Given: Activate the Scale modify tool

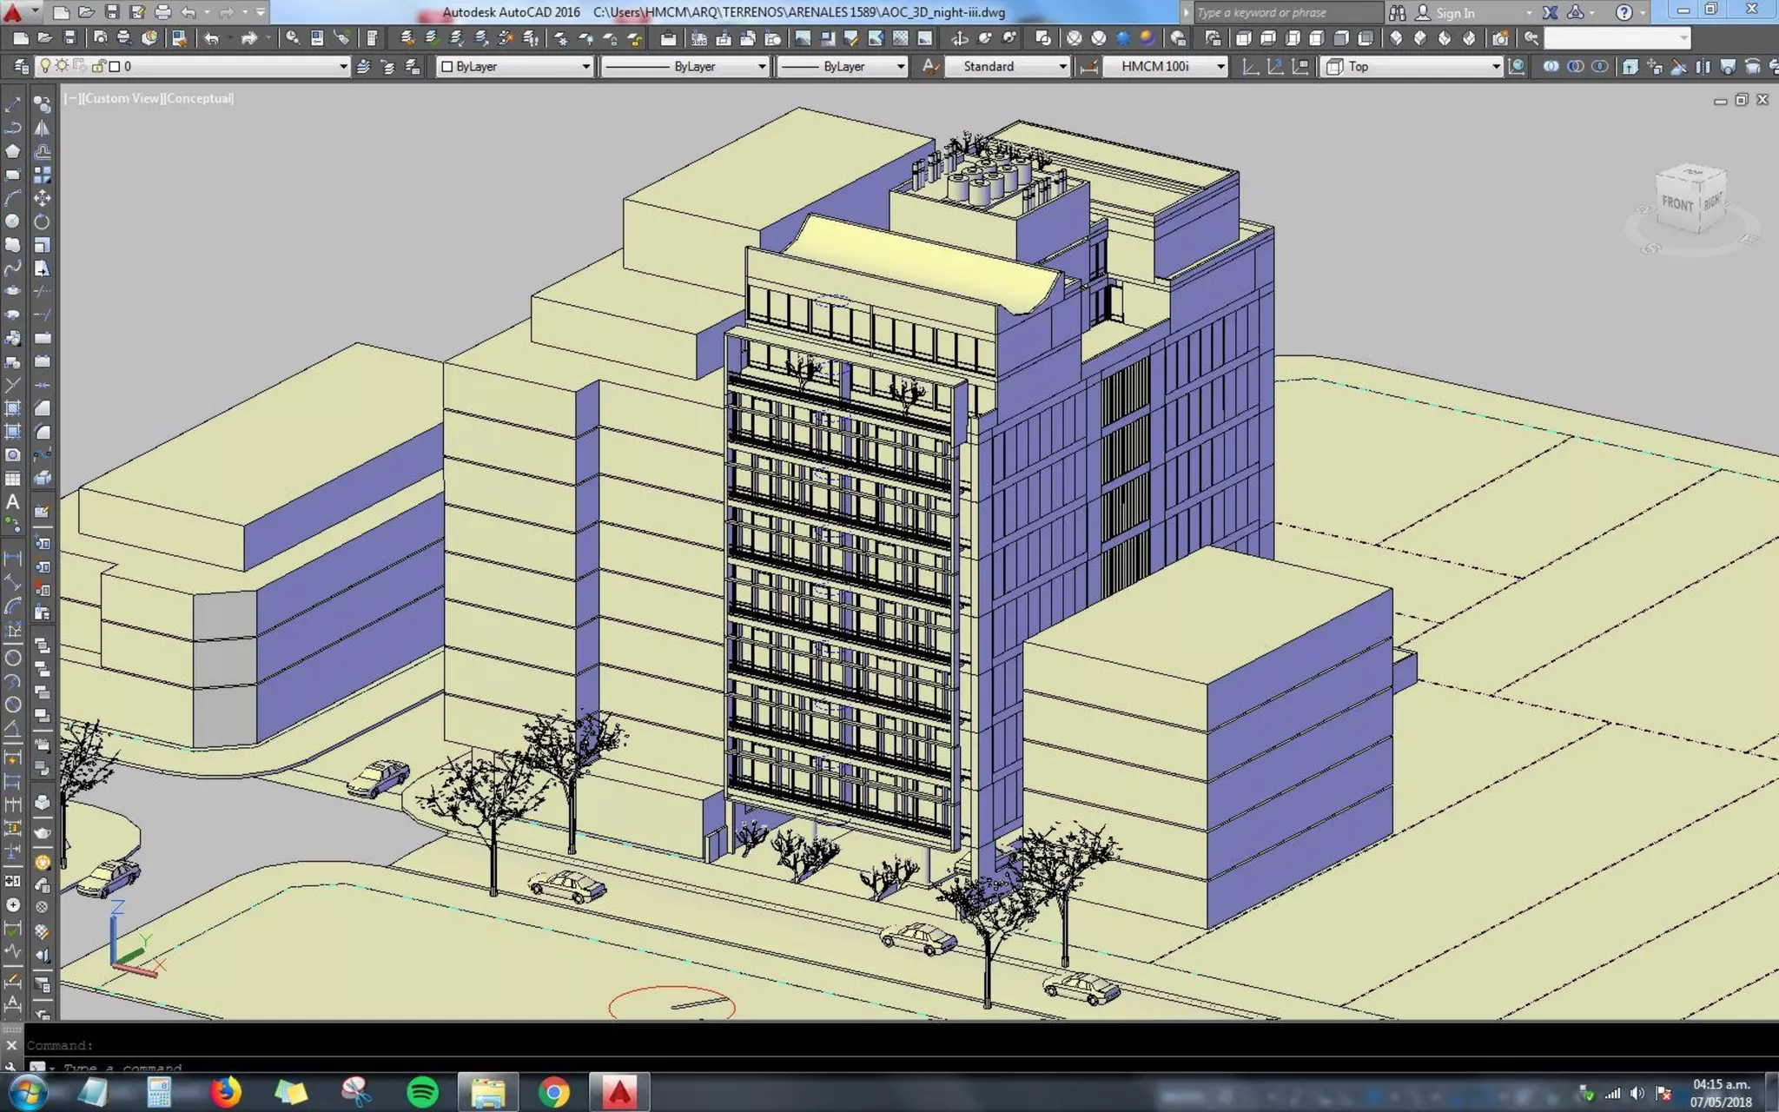Looking at the screenshot, I should (42, 245).
